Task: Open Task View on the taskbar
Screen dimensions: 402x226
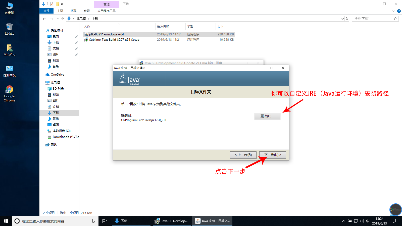Action: (x=105, y=221)
